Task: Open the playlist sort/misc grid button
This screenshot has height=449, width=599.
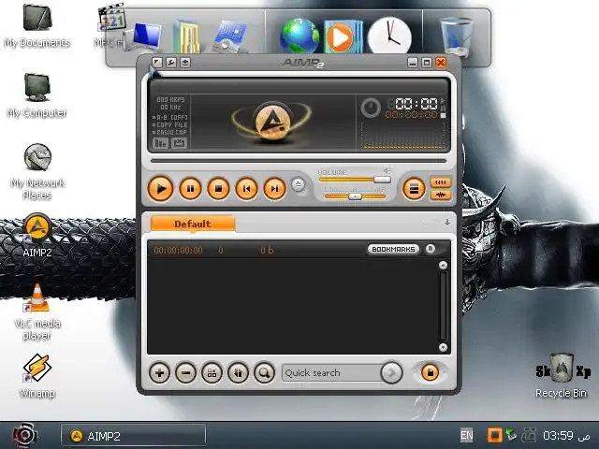Action: tap(212, 372)
